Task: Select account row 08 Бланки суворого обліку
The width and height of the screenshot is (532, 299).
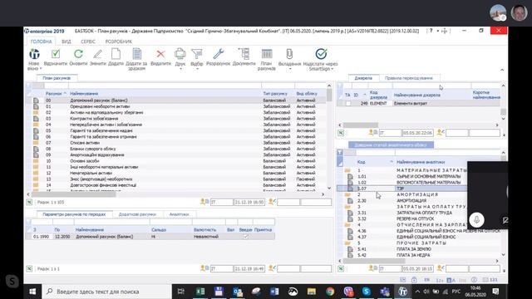Action: (176, 149)
